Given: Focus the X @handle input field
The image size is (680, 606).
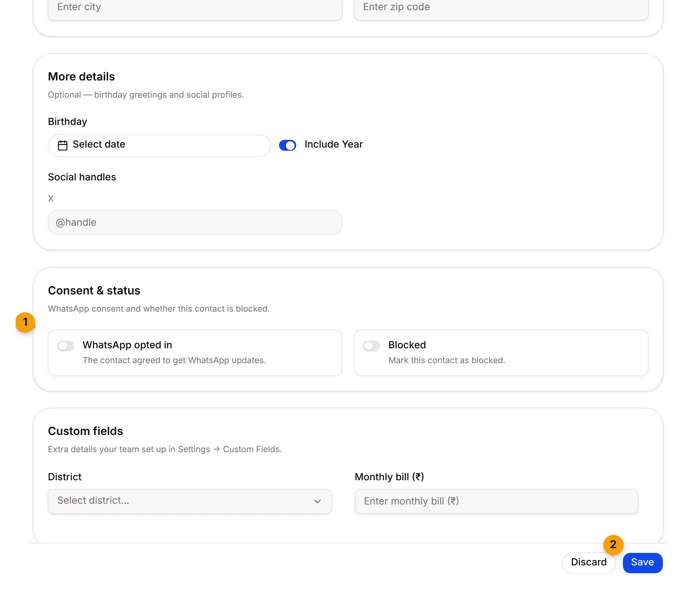Looking at the screenshot, I should [195, 223].
